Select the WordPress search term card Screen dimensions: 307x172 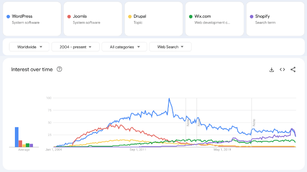(x=32, y=19)
